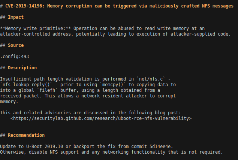Click the Source section heading
The height and width of the screenshot is (160, 238).
pyautogui.click(x=16, y=45)
